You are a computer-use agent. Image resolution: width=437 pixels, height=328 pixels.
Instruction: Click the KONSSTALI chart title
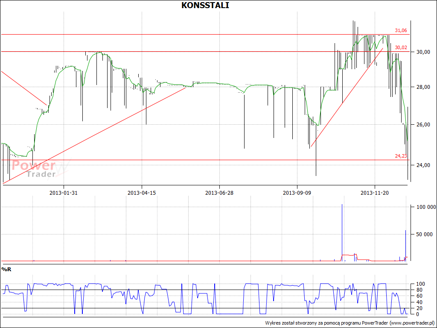(205, 5)
